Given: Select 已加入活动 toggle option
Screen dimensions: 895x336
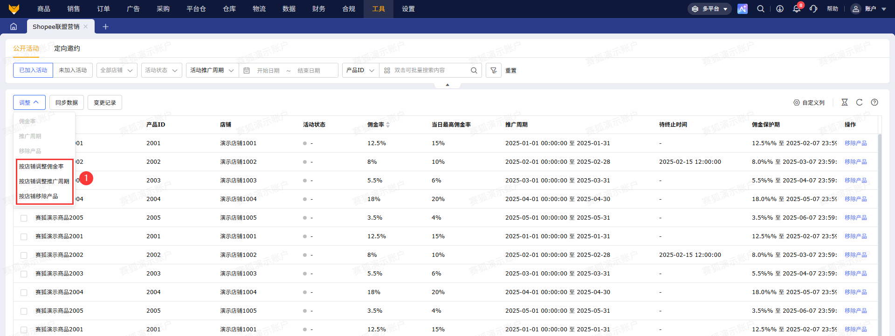Looking at the screenshot, I should (x=33, y=70).
